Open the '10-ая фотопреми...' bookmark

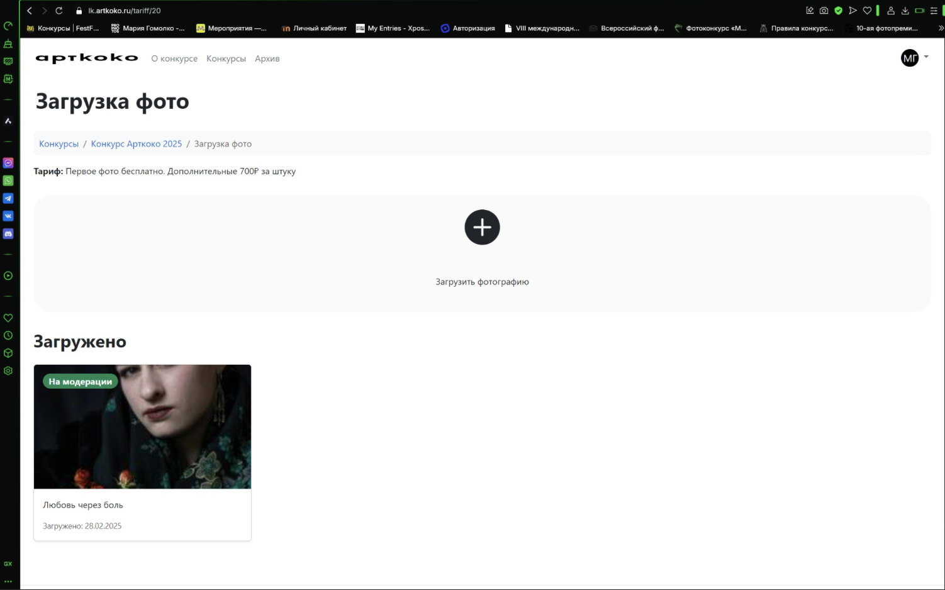coord(881,28)
